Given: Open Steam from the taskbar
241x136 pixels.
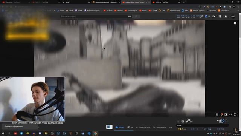Looking at the screenshot, I should [83, 133].
